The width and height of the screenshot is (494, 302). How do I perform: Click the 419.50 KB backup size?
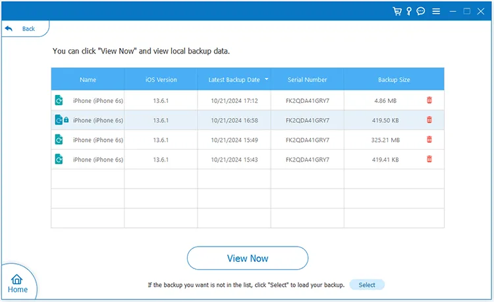pyautogui.click(x=385, y=121)
